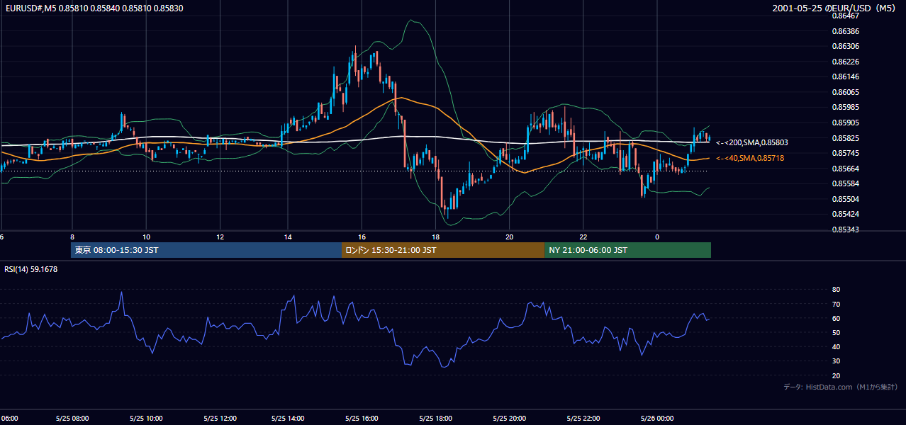Click the 5/25 18:00 bottom time label
The height and width of the screenshot is (425, 906).
[435, 418]
